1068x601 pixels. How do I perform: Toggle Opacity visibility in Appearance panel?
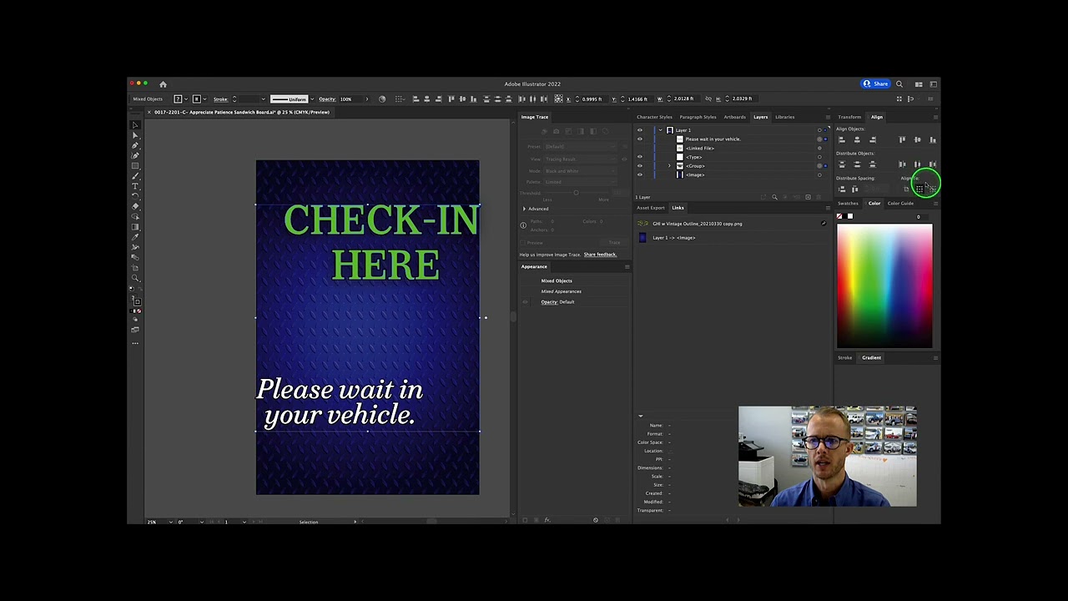tap(526, 302)
